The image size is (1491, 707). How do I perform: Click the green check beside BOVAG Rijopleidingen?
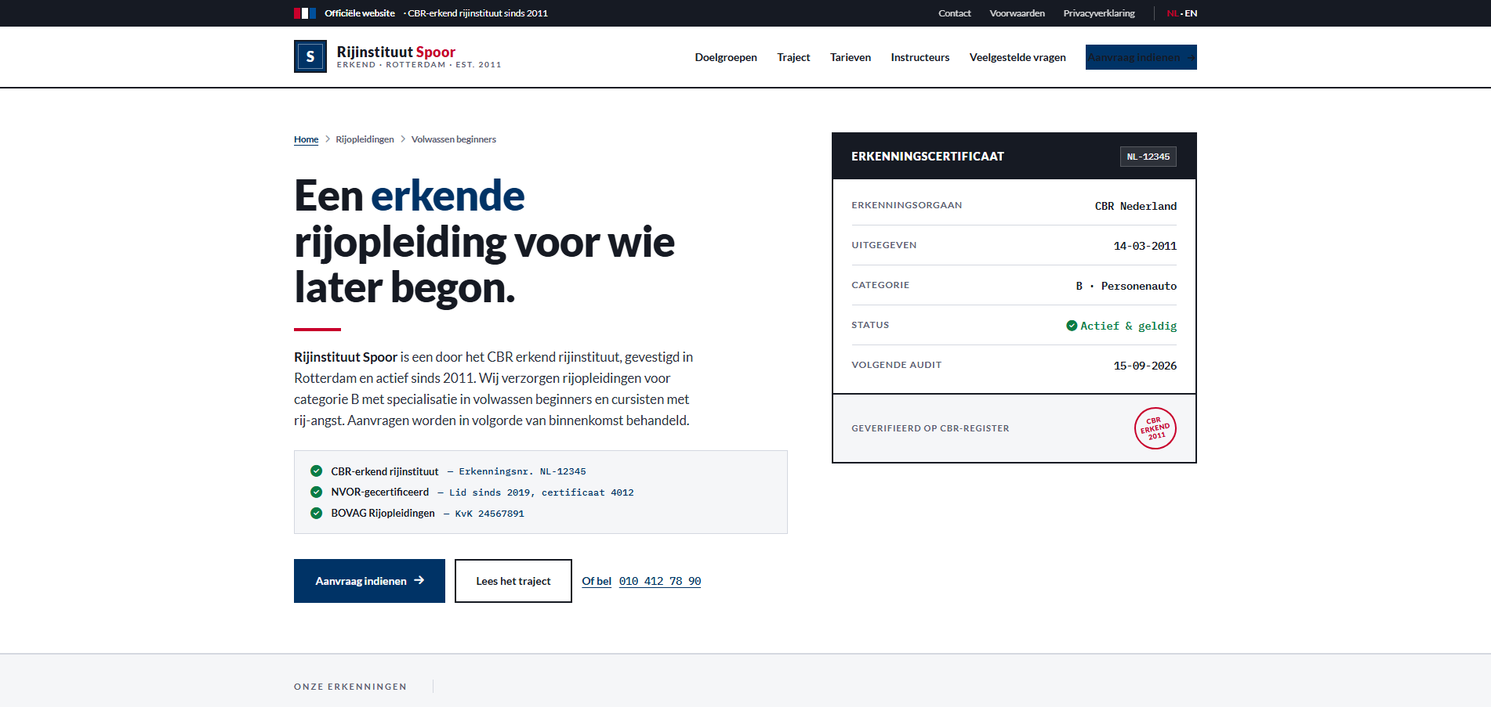point(316,513)
